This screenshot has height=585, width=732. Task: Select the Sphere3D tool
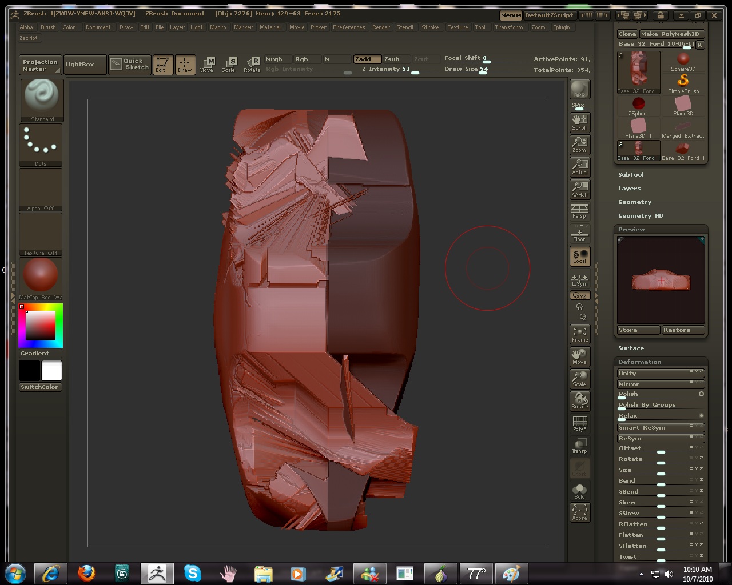click(x=683, y=62)
